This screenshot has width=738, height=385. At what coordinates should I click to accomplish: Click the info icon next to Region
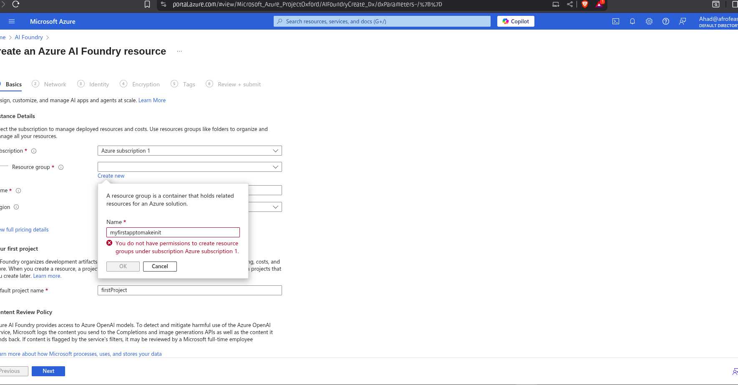point(16,207)
